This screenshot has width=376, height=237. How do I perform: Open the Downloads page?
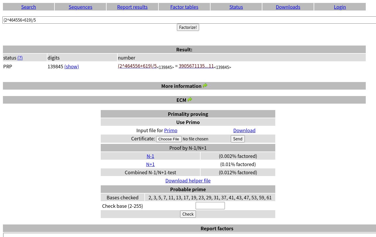(x=288, y=7)
